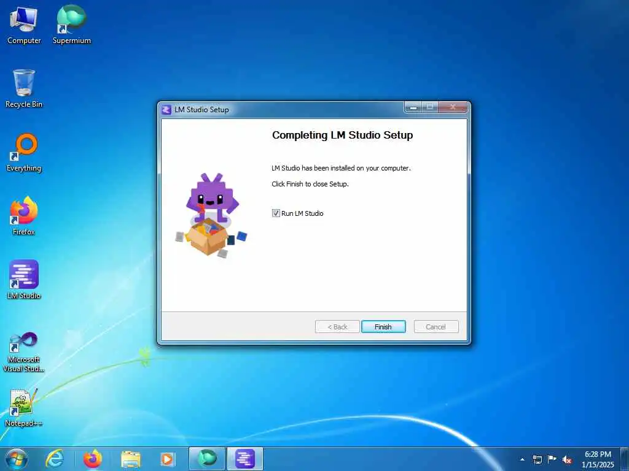
Task: Select the Everything search shortcut
Action: 24,152
